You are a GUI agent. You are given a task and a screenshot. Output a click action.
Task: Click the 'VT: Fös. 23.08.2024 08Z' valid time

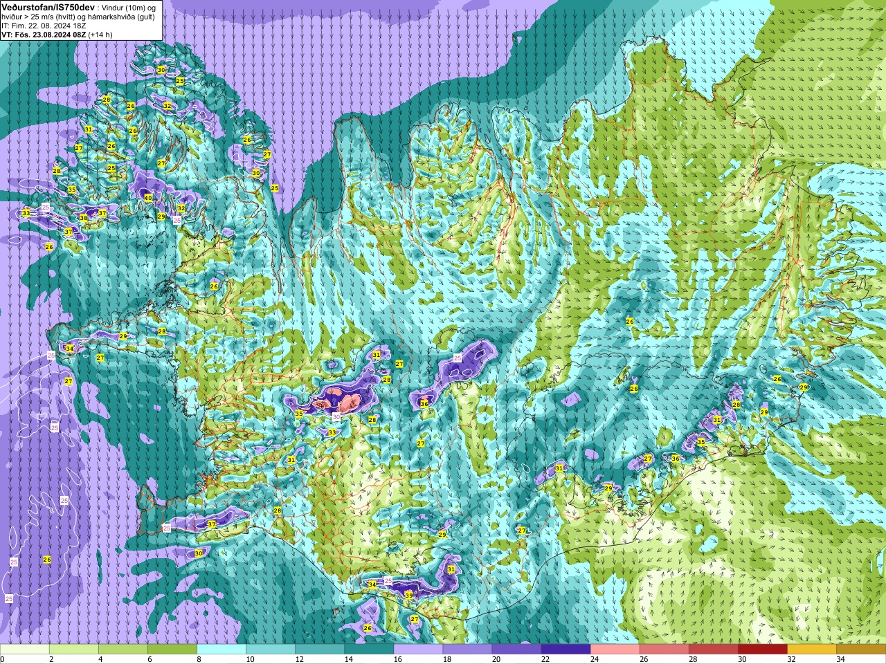coord(44,35)
